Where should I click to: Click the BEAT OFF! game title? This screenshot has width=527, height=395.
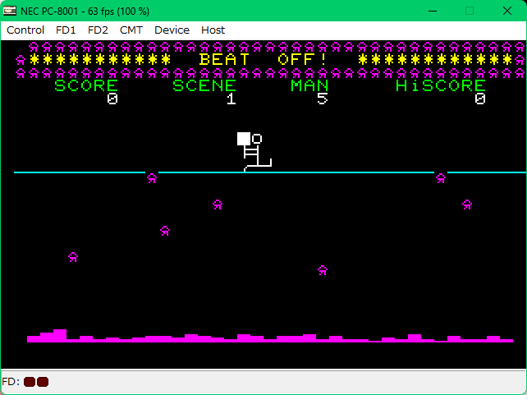(263, 59)
